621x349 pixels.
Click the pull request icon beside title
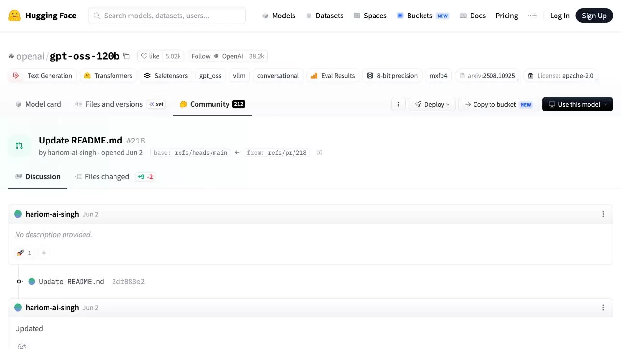coord(19,145)
